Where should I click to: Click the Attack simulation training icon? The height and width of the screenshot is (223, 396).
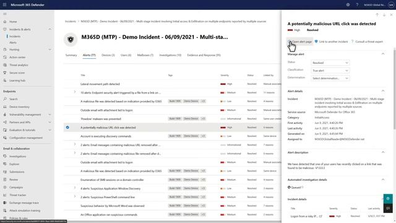coord(5,211)
